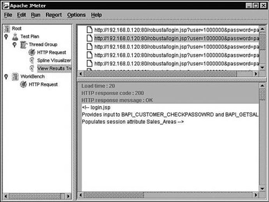
Task: Select the highlighted second login.jsp result URL
Action: pyautogui.click(x=176, y=38)
